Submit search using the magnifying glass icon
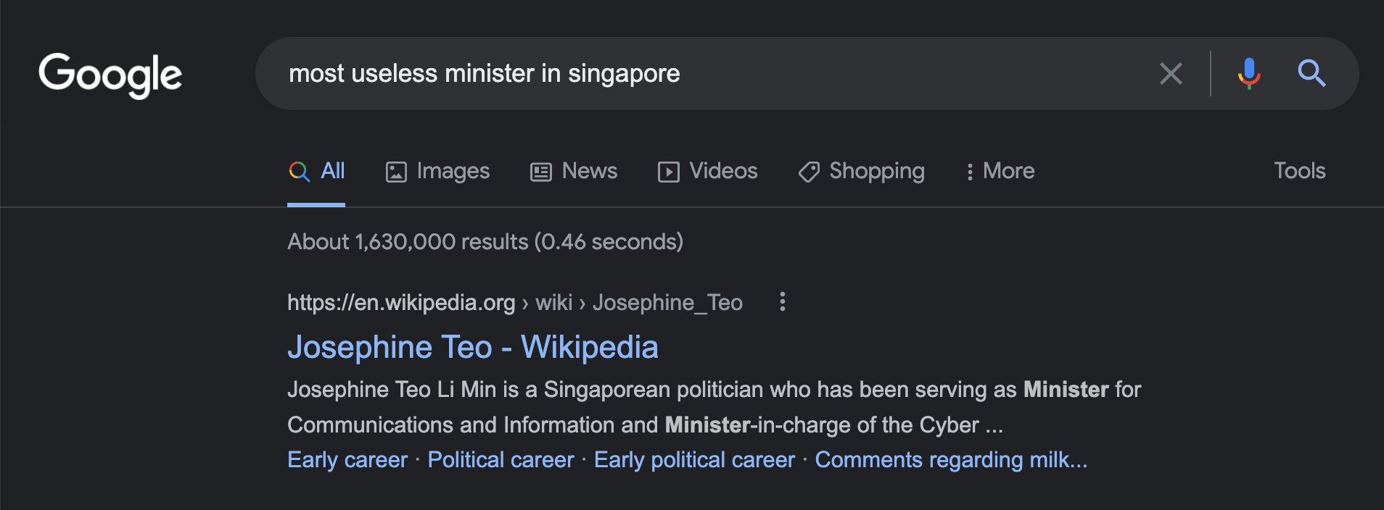This screenshot has height=510, width=1384. tap(1311, 73)
